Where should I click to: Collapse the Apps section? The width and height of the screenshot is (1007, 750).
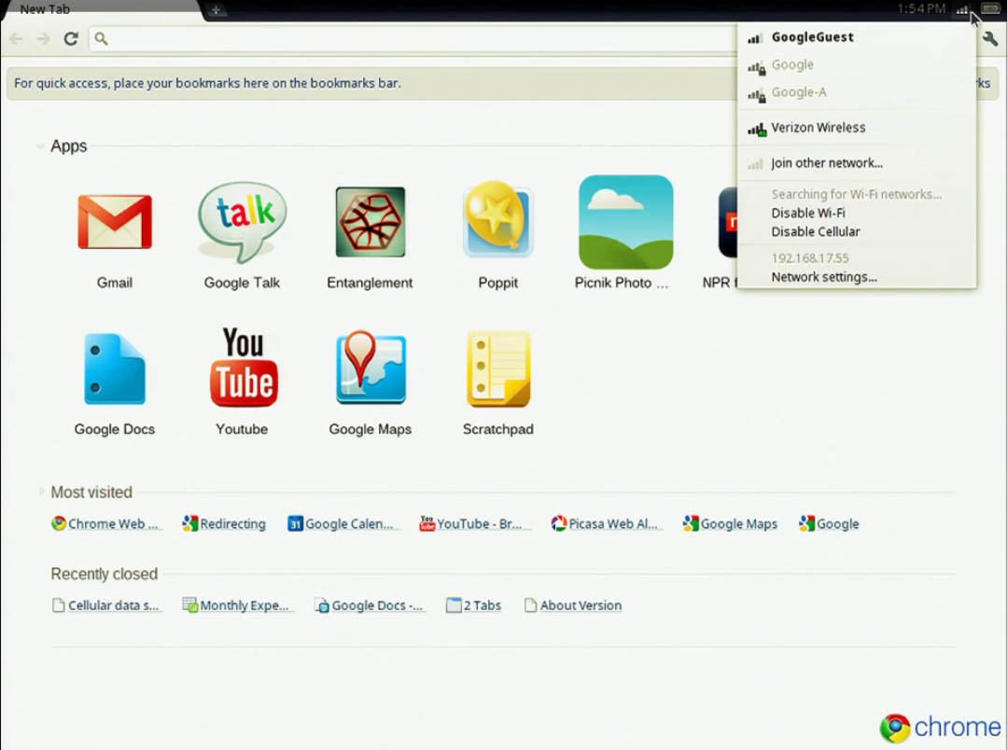(40, 146)
